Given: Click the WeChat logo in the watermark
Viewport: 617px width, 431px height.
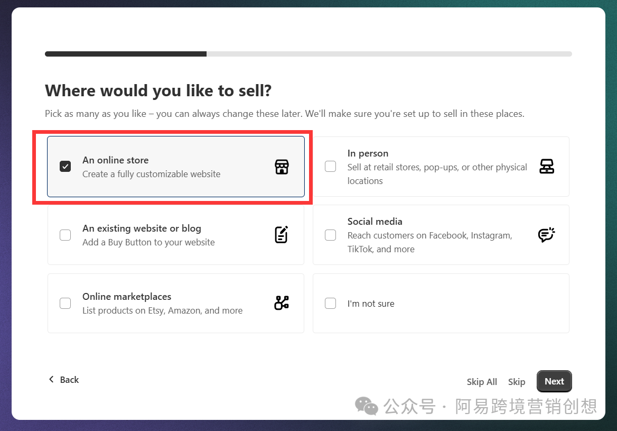Looking at the screenshot, I should coord(366,406).
